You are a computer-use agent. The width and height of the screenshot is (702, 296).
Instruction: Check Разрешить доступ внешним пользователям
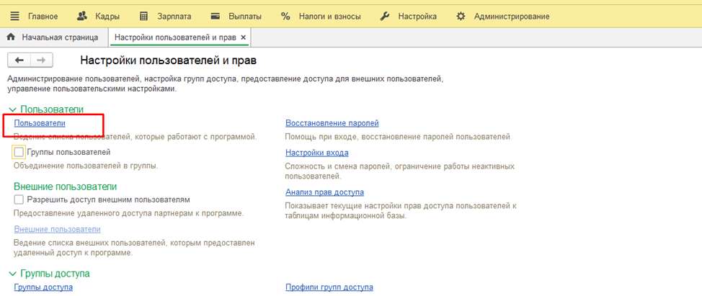coord(19,199)
